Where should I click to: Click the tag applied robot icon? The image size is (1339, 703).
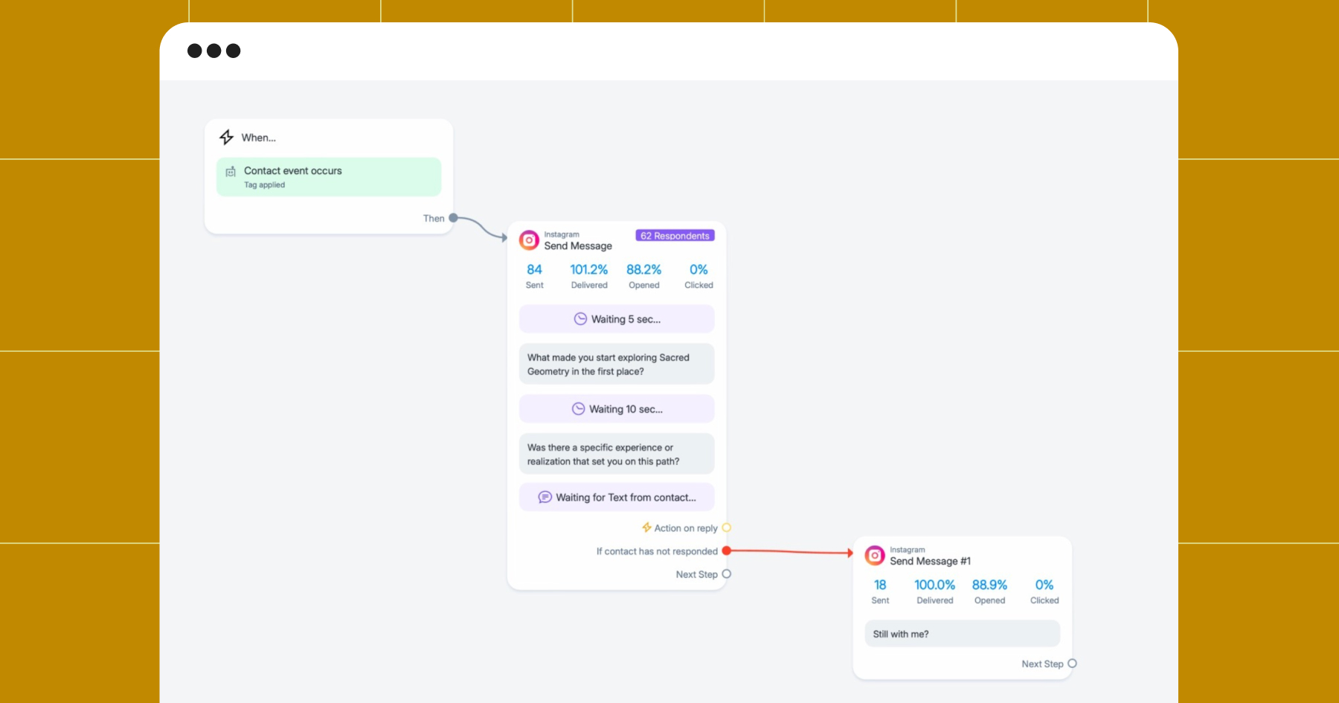231,172
